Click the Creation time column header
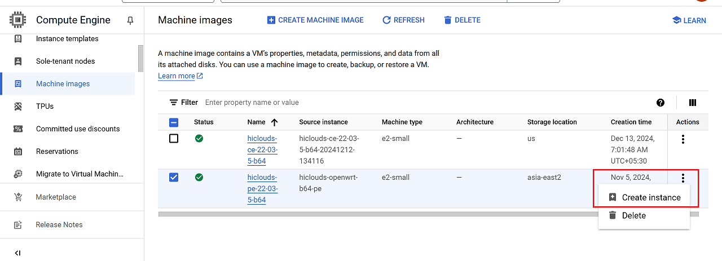Screen dimensions: 722x261 pyautogui.click(x=631, y=122)
